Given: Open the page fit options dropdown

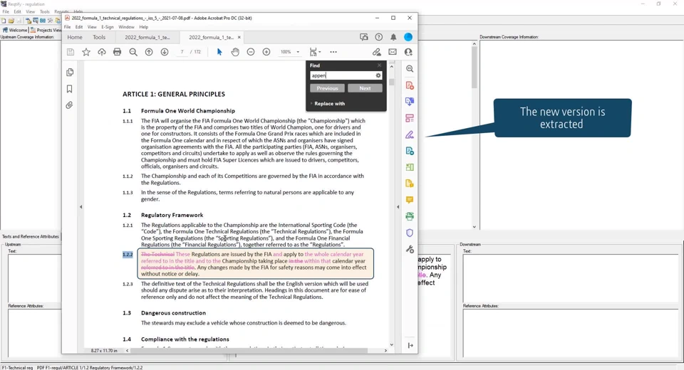Looking at the screenshot, I should pyautogui.click(x=315, y=52).
